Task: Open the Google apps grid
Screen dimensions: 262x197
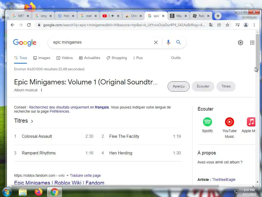Action: pos(252,43)
